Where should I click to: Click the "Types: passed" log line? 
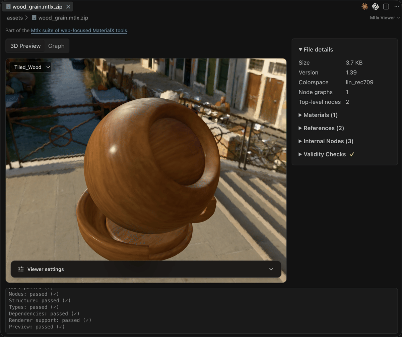34,307
